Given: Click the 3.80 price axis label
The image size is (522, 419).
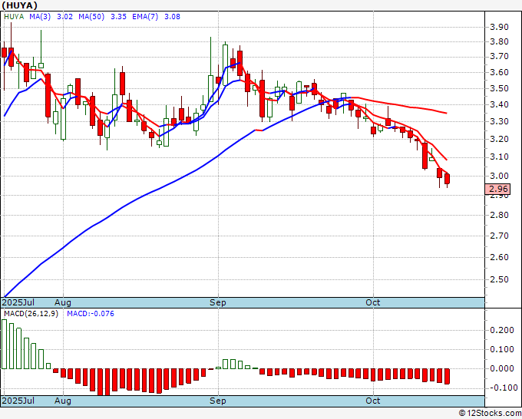Looking at the screenshot, I should [499, 42].
